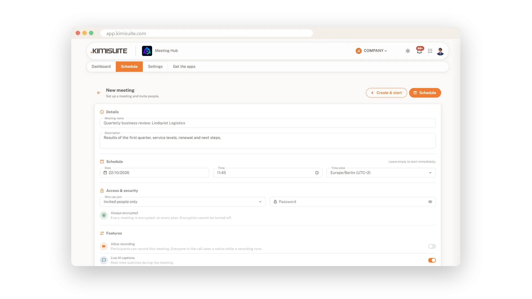
Task: Show password using the eye icon
Action: click(430, 202)
